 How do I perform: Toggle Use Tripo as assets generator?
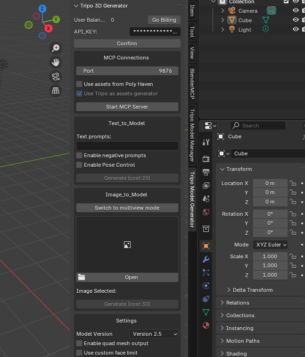79,93
